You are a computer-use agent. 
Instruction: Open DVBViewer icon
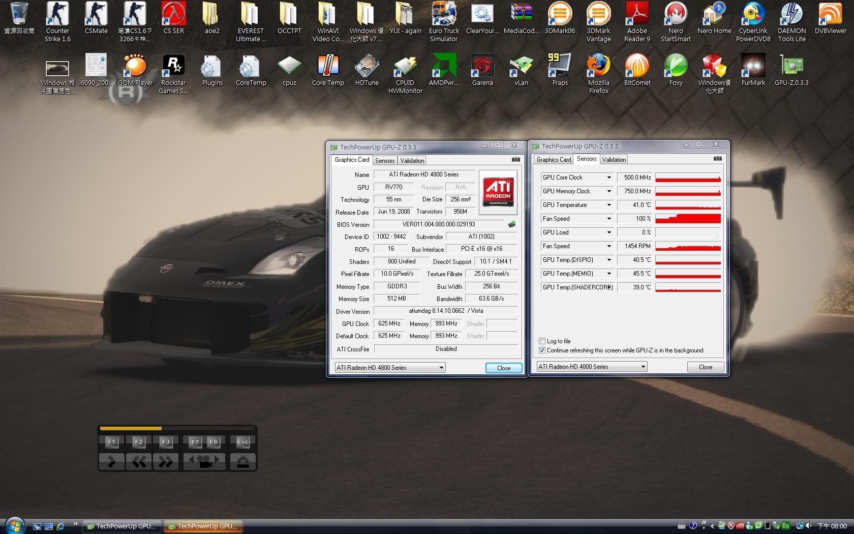click(x=830, y=18)
